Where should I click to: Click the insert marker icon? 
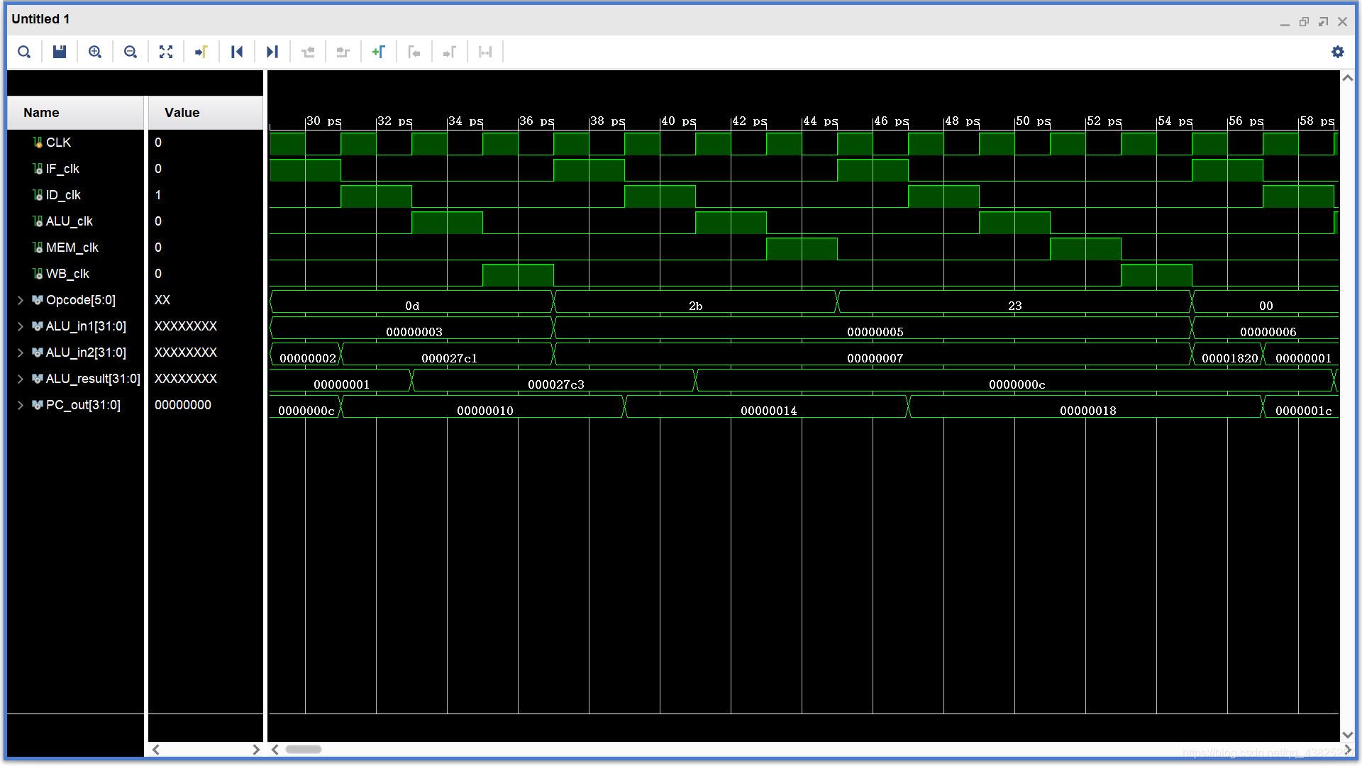[x=378, y=52]
